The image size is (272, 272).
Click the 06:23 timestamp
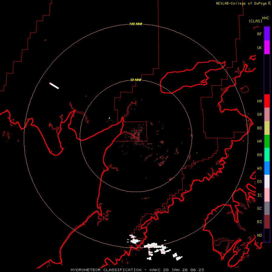click(197, 270)
